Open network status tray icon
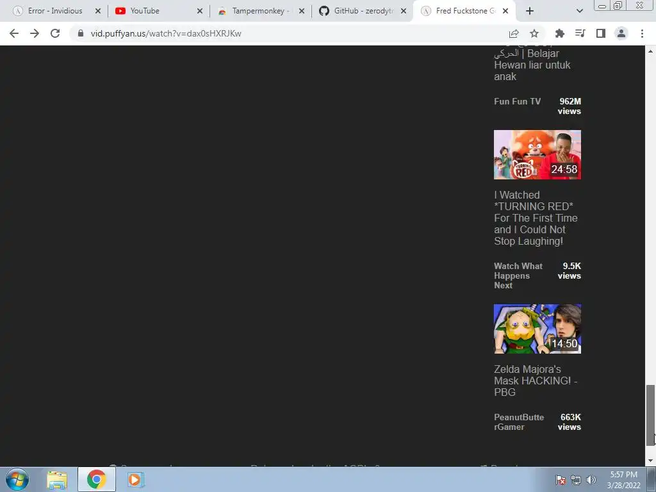The image size is (656, 492). (576, 480)
